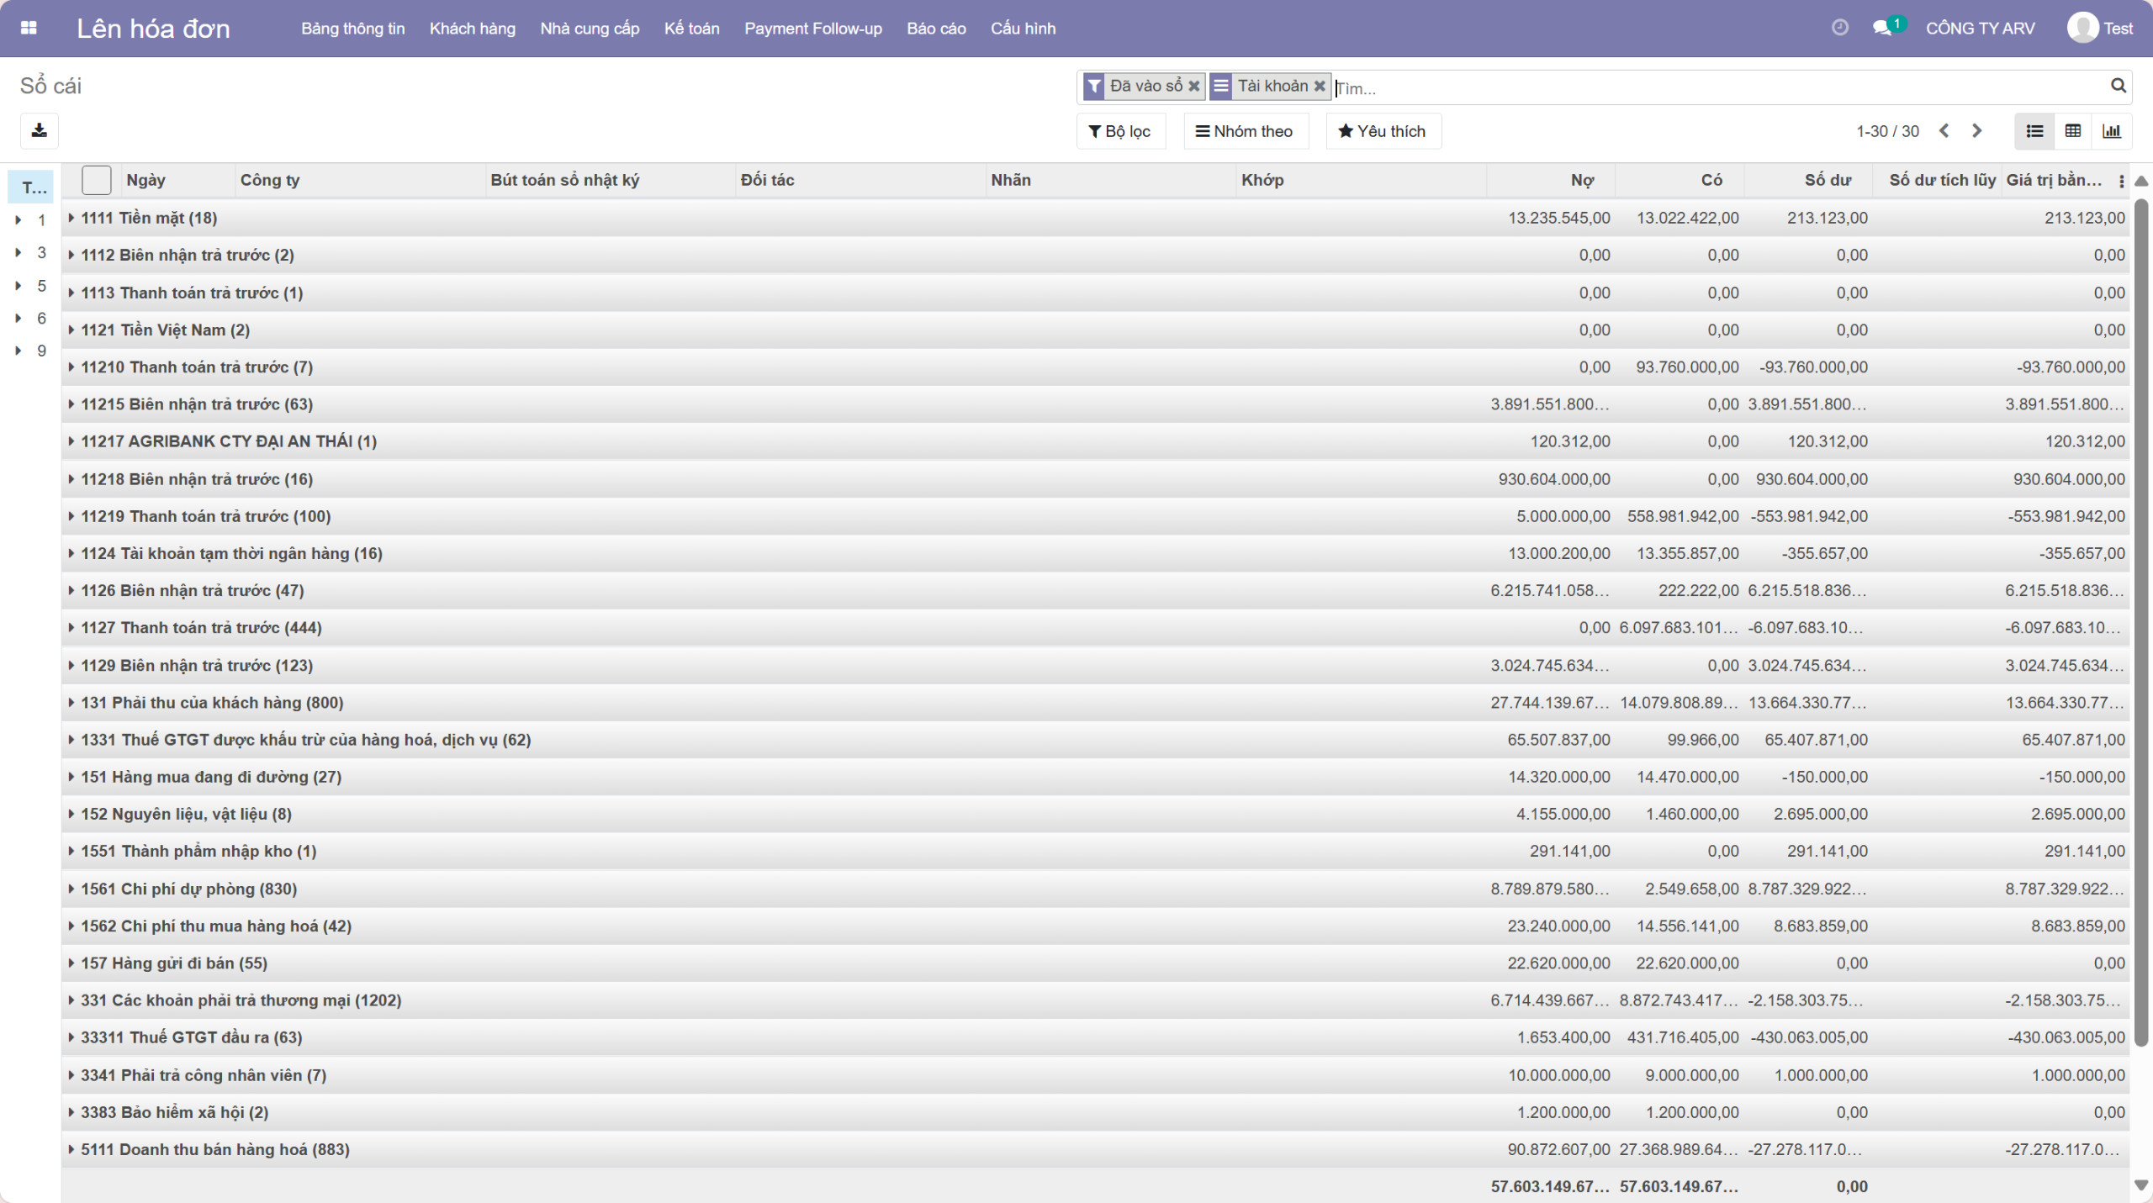This screenshot has height=1203, width=2153.
Task: Open the apps grid menu icon
Action: point(29,28)
